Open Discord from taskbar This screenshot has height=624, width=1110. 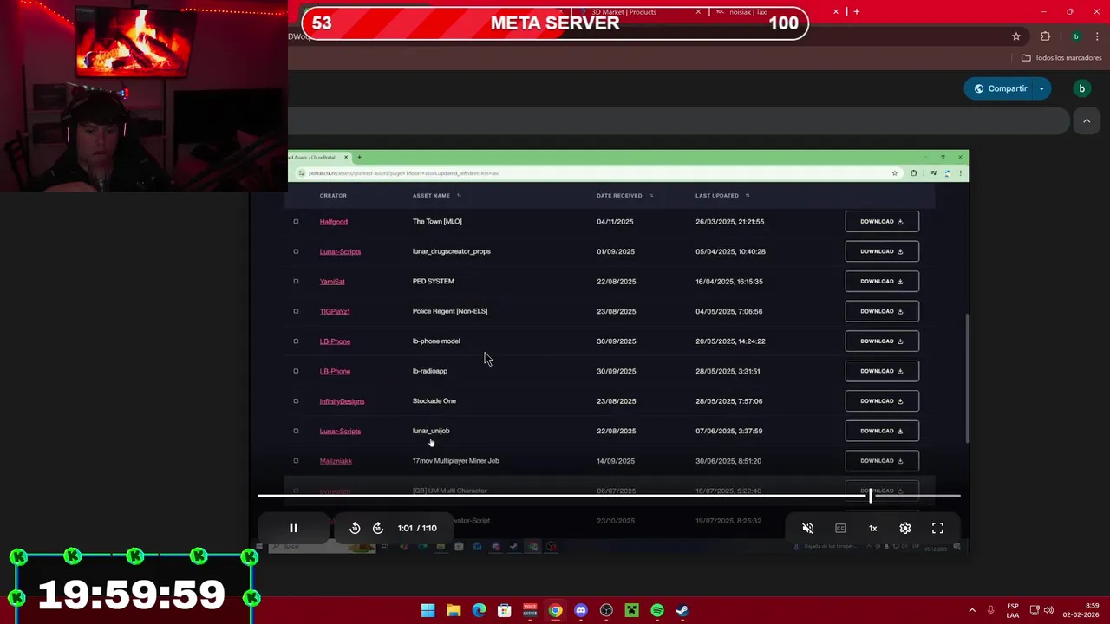(581, 610)
